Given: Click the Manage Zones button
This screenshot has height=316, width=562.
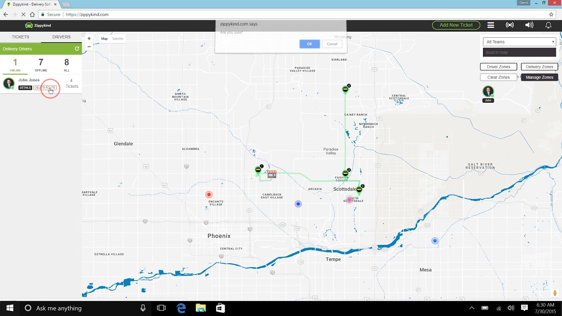Looking at the screenshot, I should coord(539,77).
